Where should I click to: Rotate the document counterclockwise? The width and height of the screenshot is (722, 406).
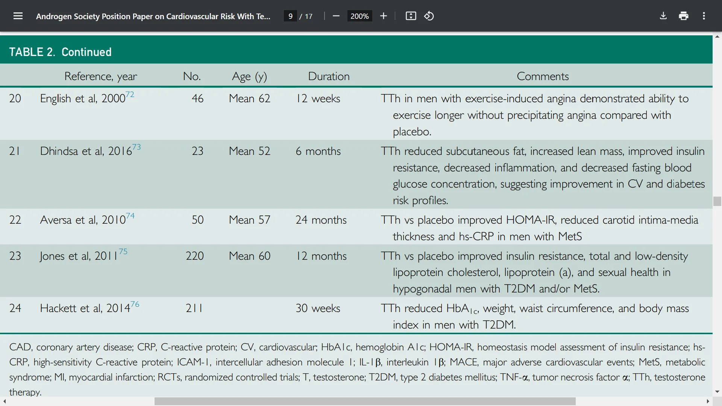(429, 16)
